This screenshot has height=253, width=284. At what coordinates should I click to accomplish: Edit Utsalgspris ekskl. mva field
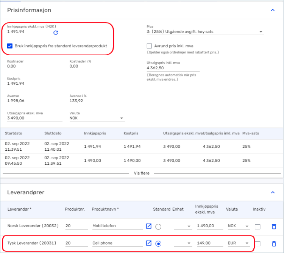click(34, 118)
